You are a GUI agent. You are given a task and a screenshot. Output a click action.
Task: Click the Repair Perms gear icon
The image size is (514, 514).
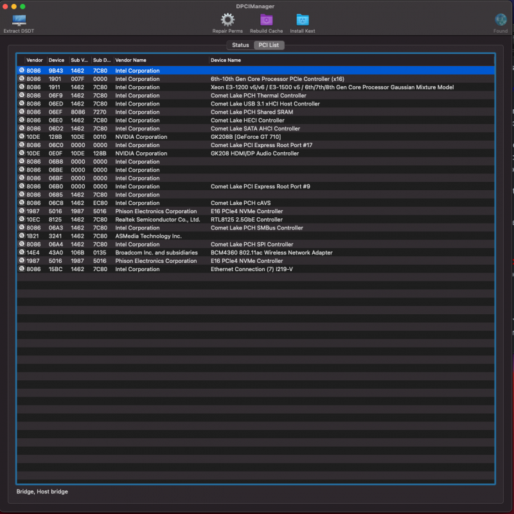pos(228,21)
